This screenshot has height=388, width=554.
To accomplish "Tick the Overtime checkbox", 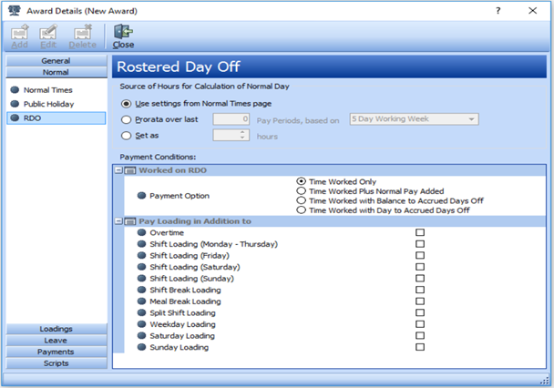I will click(x=420, y=232).
